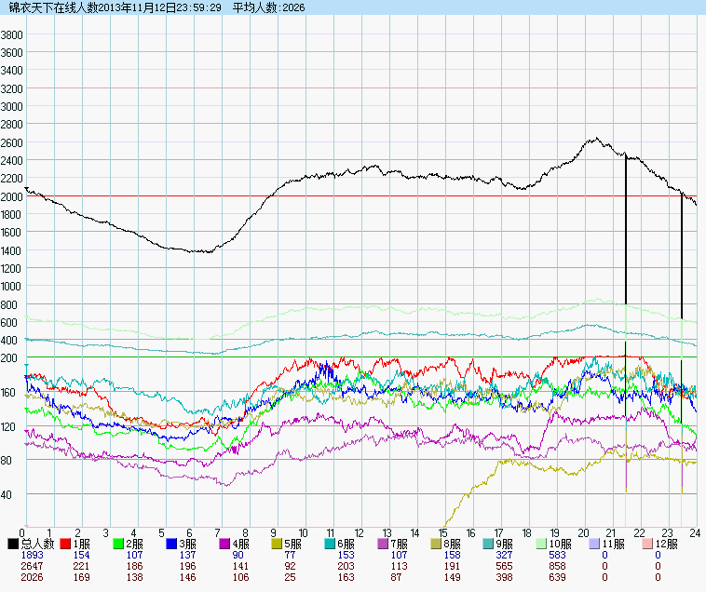Click the olive 5服 legend swatch
This screenshot has width=706, height=592.
(x=278, y=544)
